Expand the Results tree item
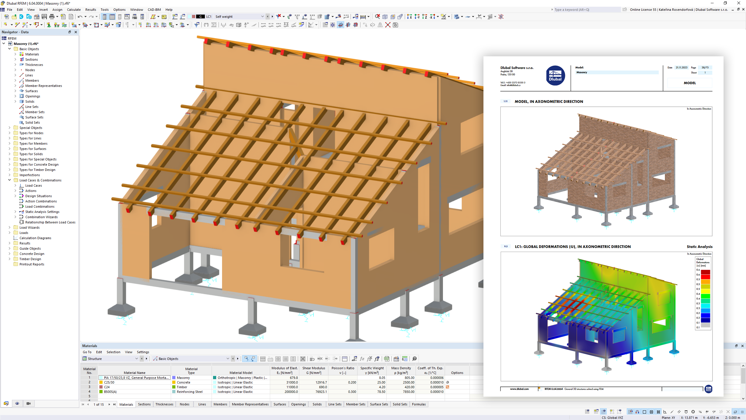 click(9, 243)
